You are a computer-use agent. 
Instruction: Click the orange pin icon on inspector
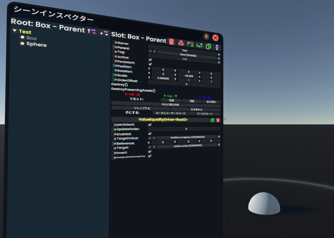[207, 36]
